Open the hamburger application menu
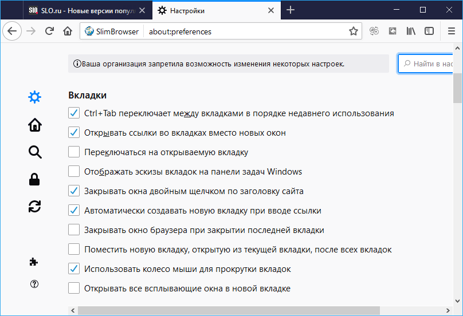 (x=451, y=31)
